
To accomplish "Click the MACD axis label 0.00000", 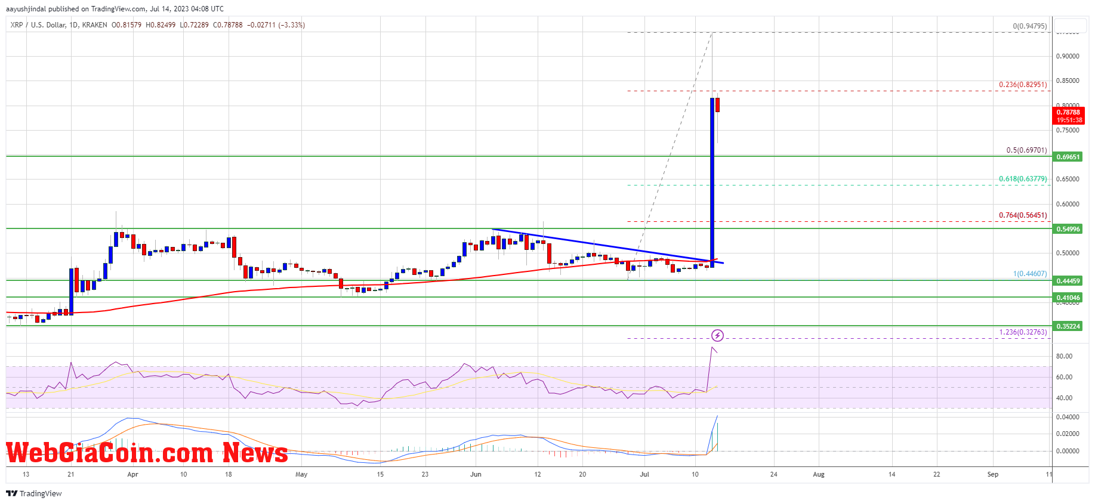I will click(x=1068, y=451).
